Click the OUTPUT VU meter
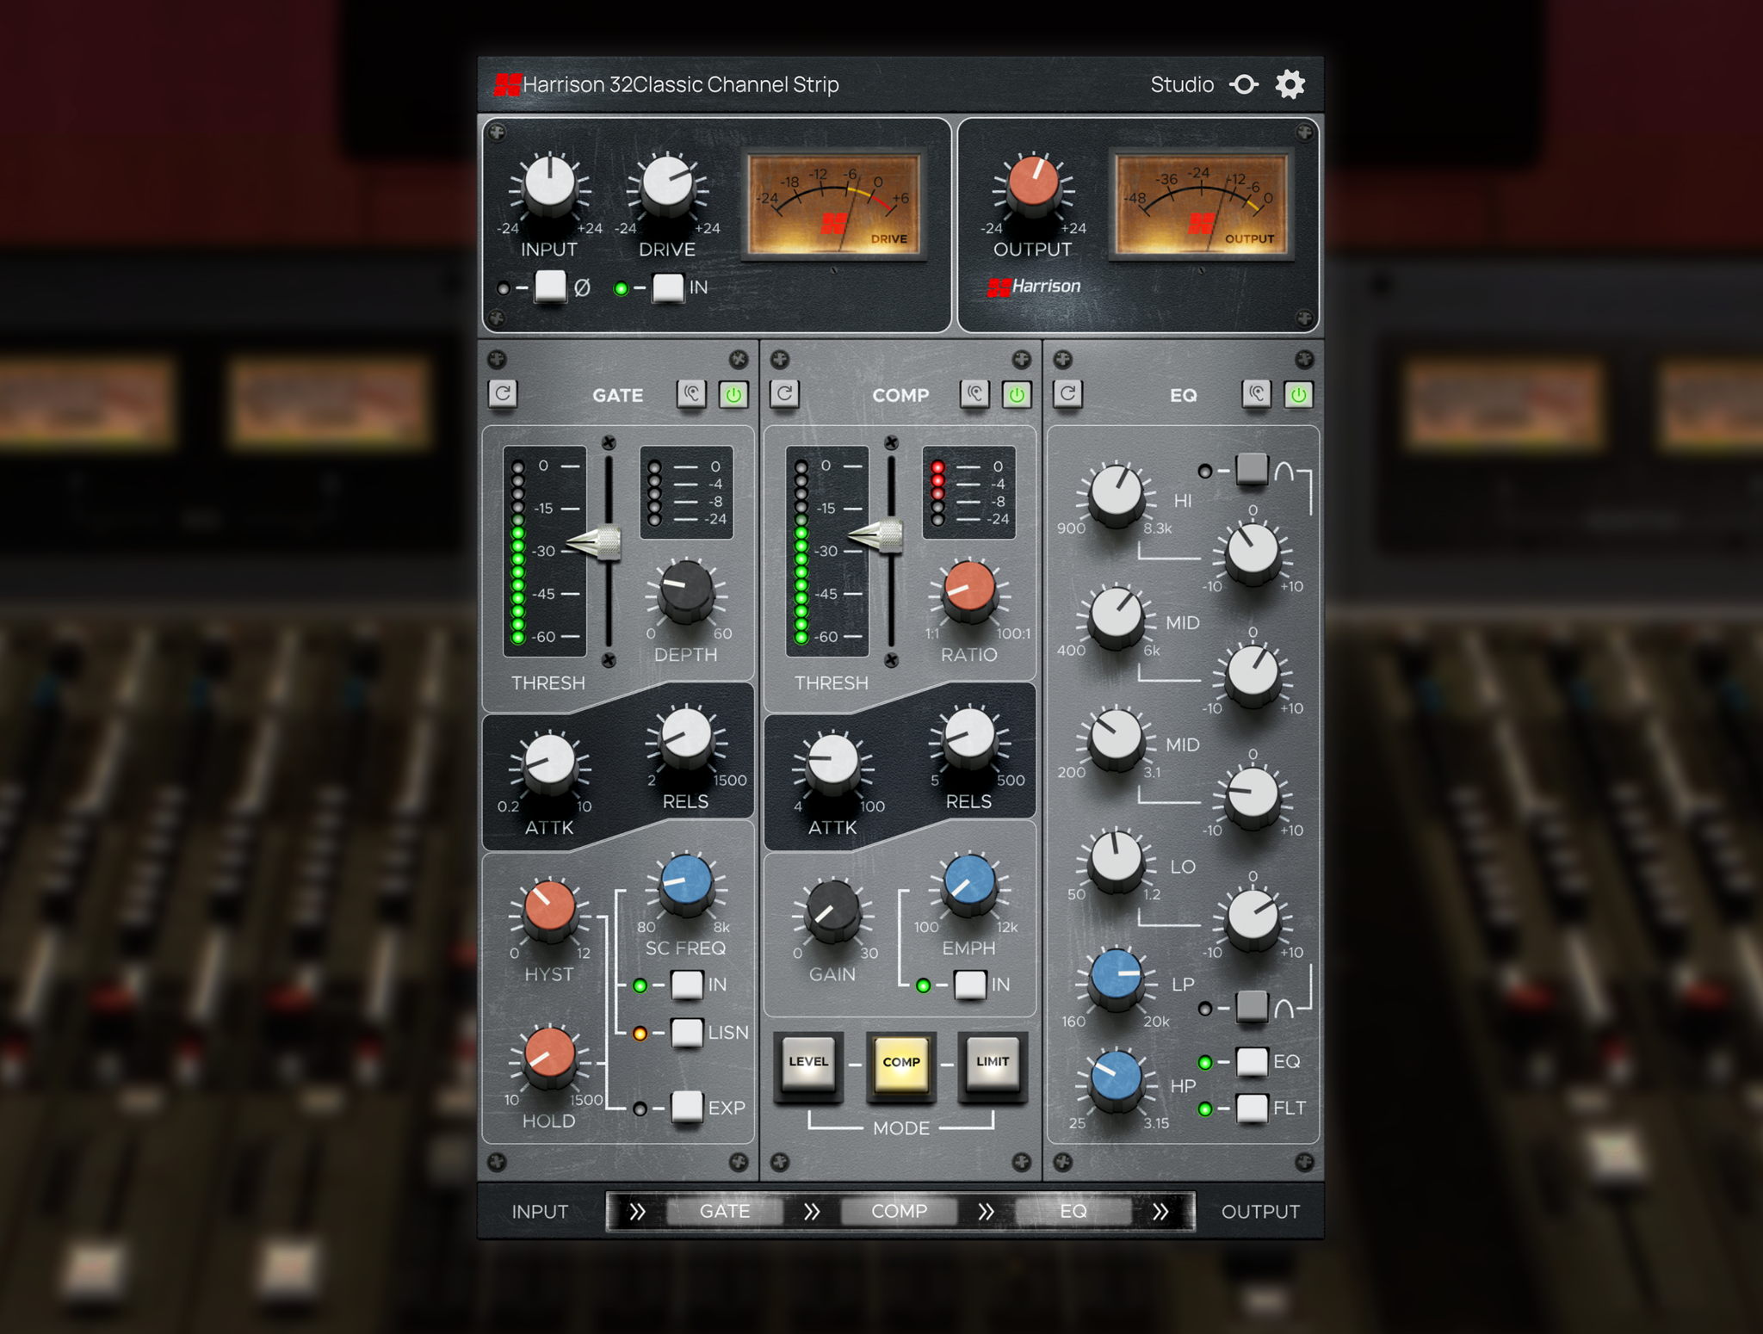Screen dimensions: 1763x1334 tap(1201, 203)
